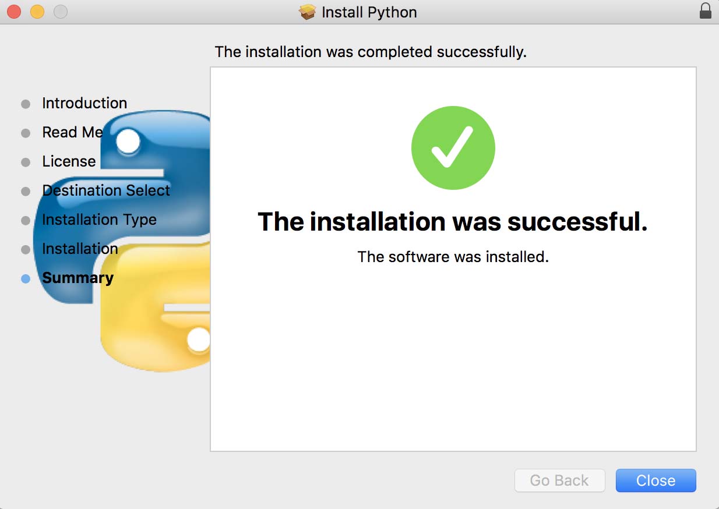Select the Read Me step
Viewport: 719px width, 509px height.
[x=72, y=132]
